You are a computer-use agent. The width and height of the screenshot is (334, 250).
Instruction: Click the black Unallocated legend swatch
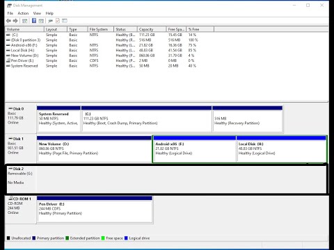pyautogui.click(x=8, y=238)
